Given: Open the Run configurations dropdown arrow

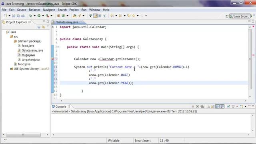Looking at the screenshot, I should [x=43, y=16].
